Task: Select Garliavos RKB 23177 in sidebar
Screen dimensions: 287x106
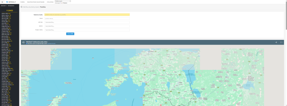Action: pos(6,64)
